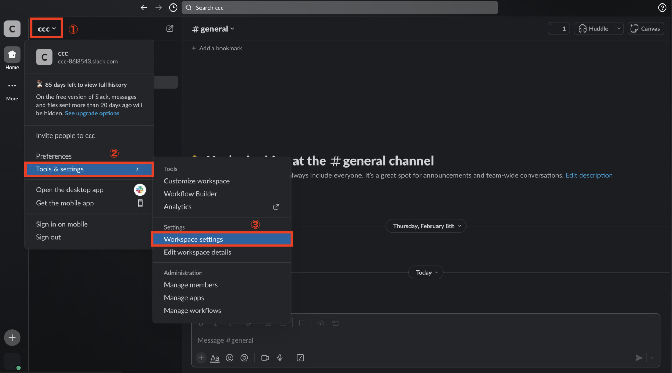Screen dimensions: 672x373
Task: Click the help question mark icon
Action: pyautogui.click(x=662, y=7)
